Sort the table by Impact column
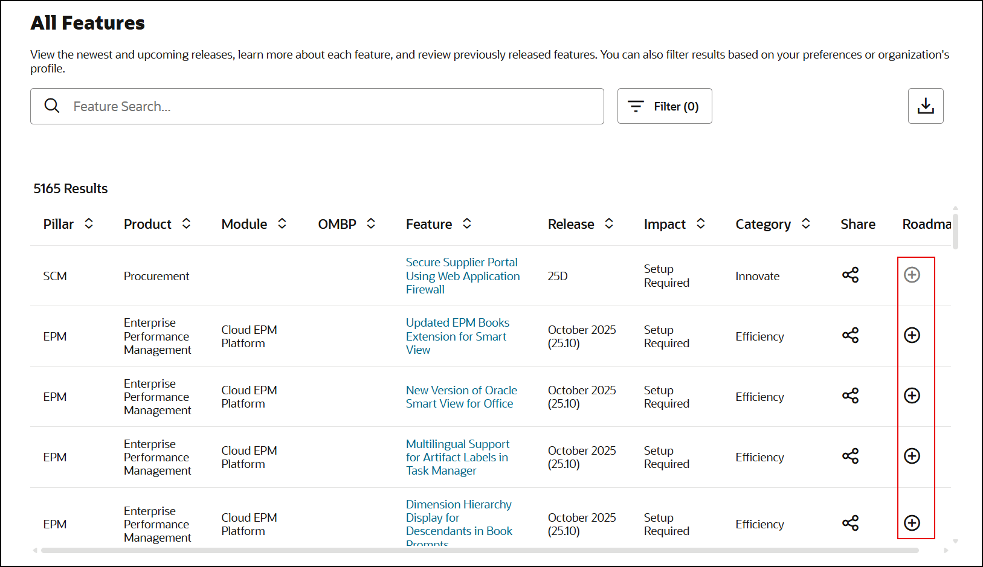983x567 pixels. tap(701, 223)
